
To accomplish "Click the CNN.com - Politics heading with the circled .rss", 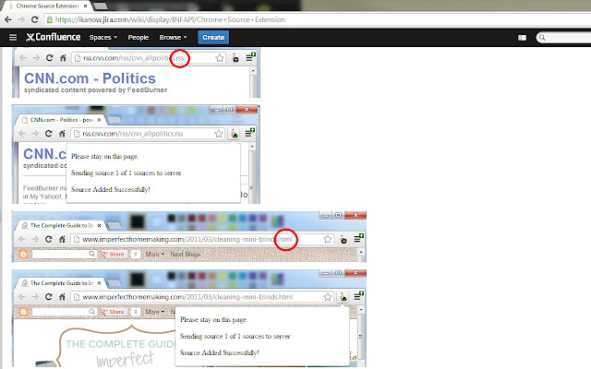I will click(90, 78).
